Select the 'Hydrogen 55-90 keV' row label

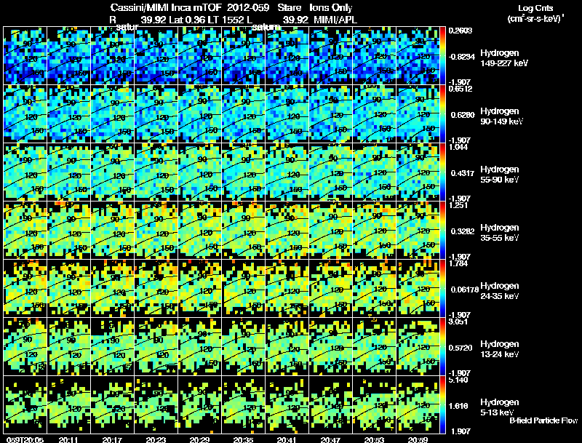[x=499, y=174]
